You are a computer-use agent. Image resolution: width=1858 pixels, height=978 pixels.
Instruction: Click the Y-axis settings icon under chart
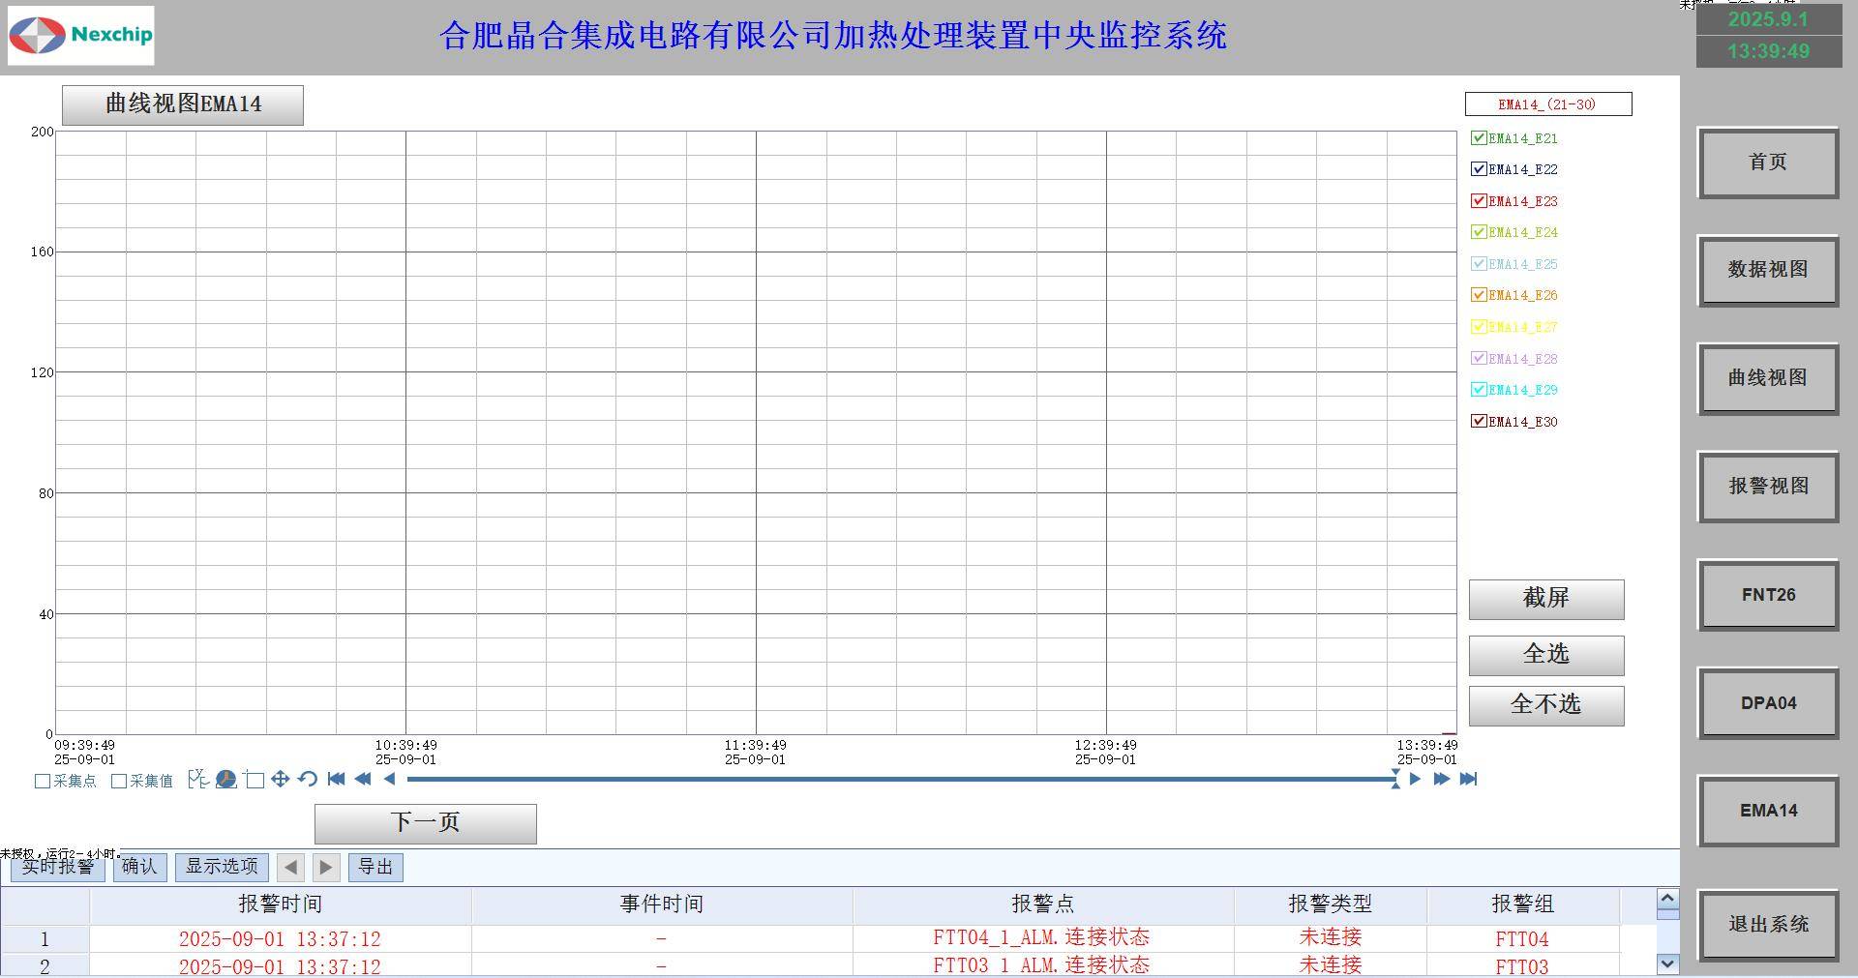[198, 780]
